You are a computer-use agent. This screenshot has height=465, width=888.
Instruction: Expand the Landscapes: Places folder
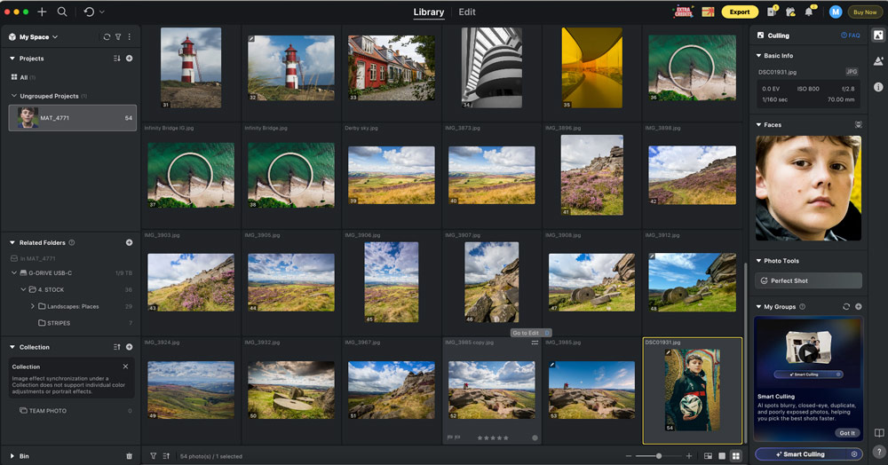tap(32, 306)
